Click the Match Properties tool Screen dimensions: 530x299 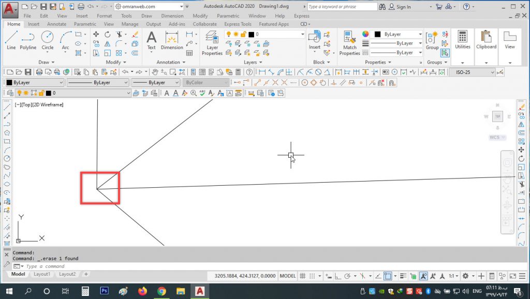point(350,42)
